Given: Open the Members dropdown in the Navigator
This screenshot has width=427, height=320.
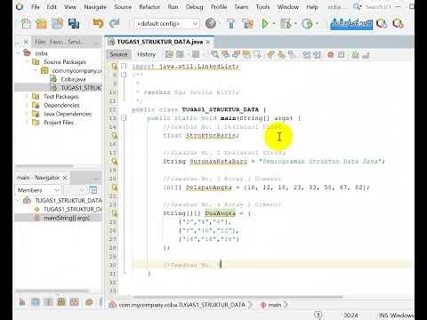Looking at the screenshot, I should click(x=38, y=190).
